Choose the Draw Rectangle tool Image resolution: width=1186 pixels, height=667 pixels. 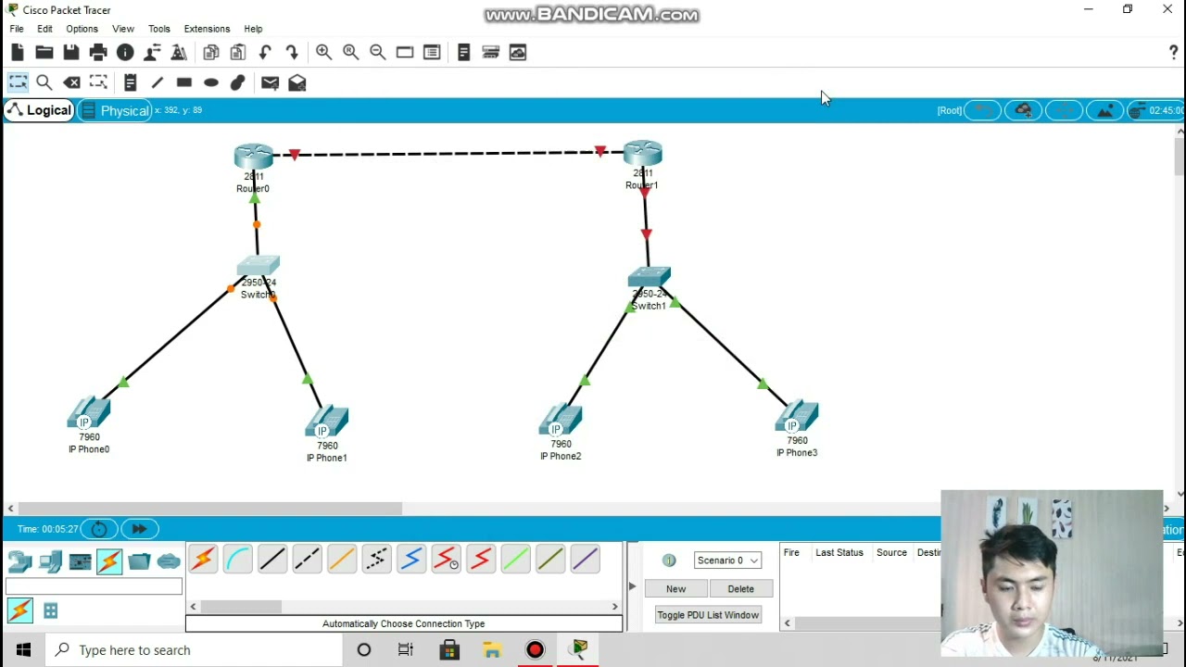184,82
